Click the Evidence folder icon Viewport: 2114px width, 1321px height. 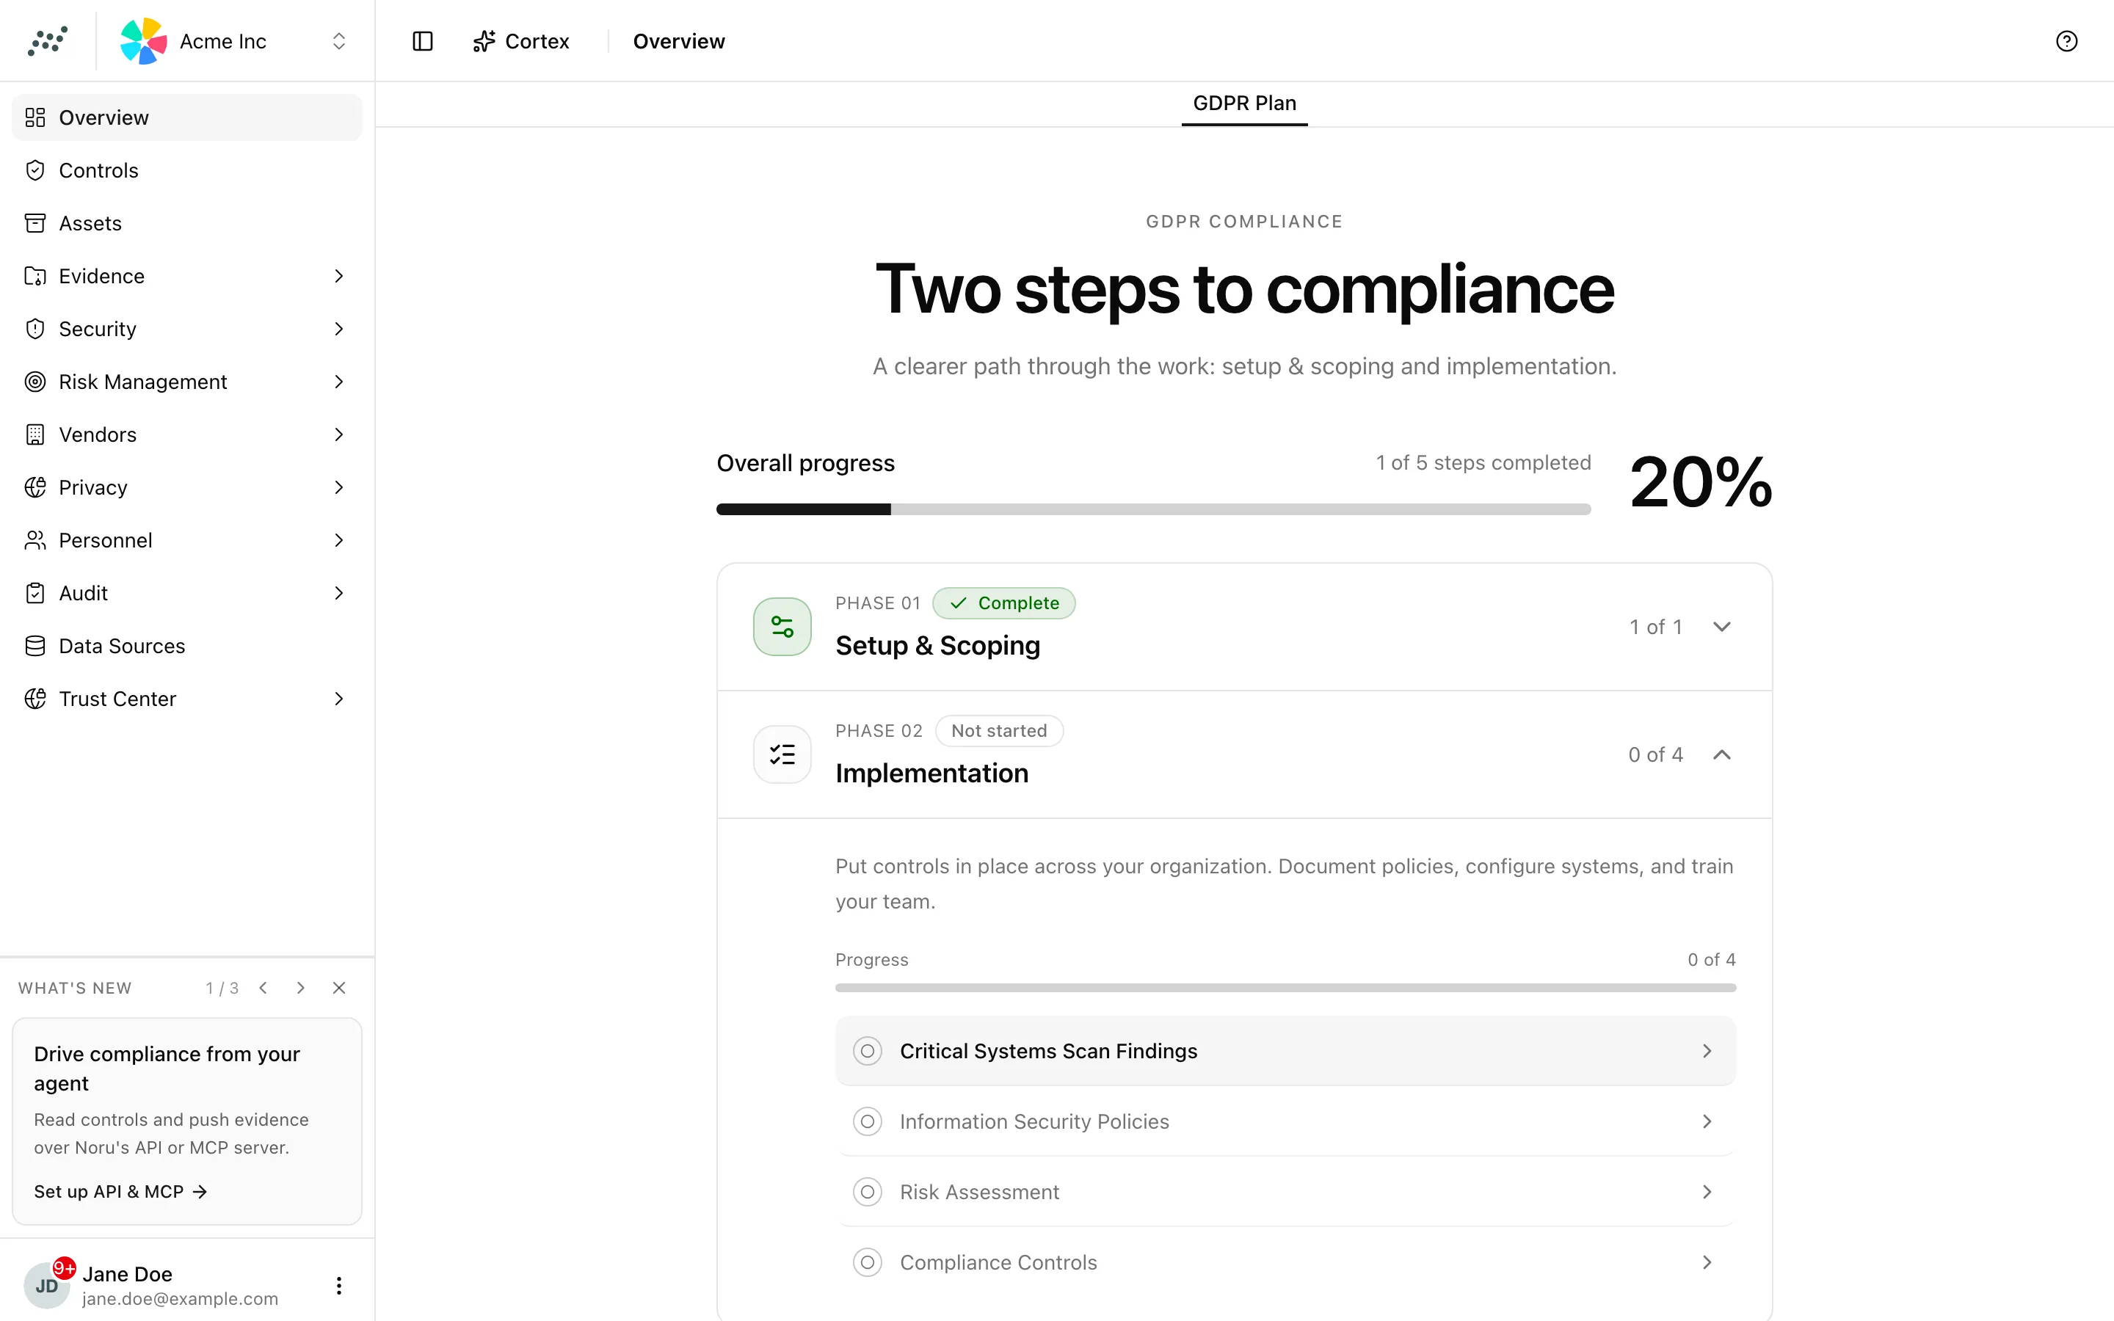click(35, 276)
